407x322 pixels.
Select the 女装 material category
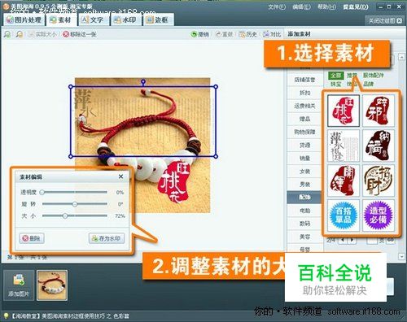tap(304, 172)
